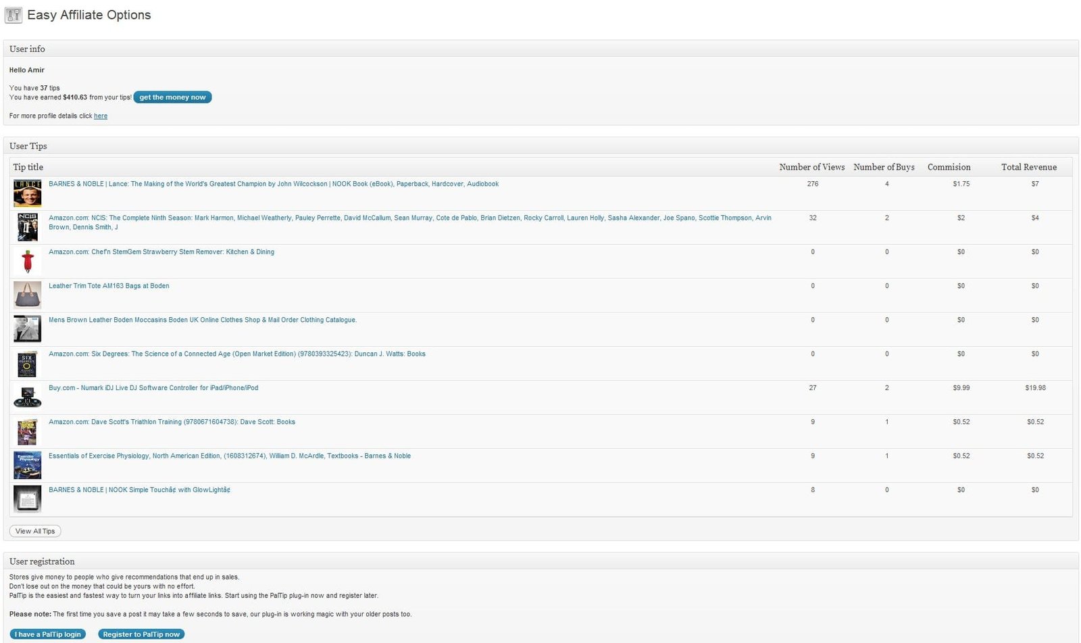
Task: Click the NCIS Ninth Season thumbnail
Action: tap(27, 227)
